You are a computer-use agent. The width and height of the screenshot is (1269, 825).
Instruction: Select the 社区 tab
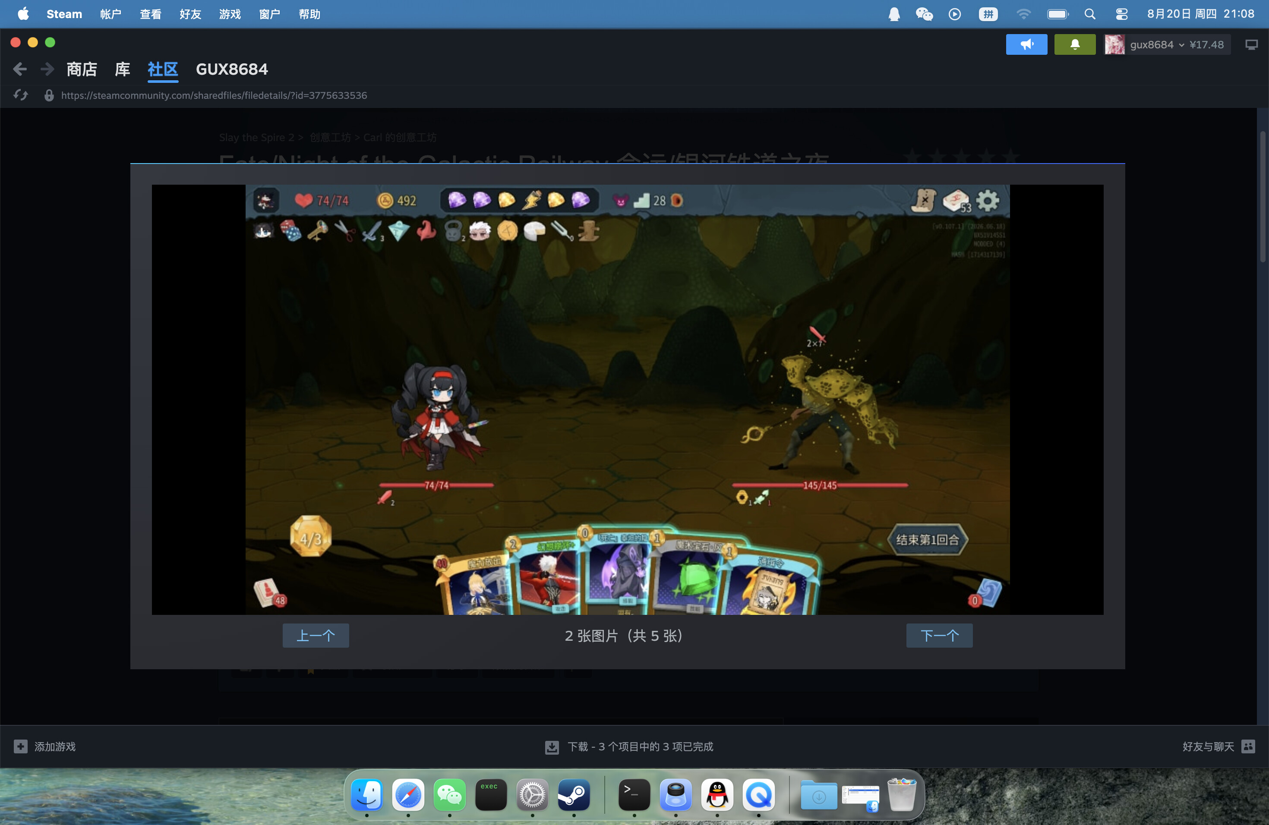tap(163, 69)
